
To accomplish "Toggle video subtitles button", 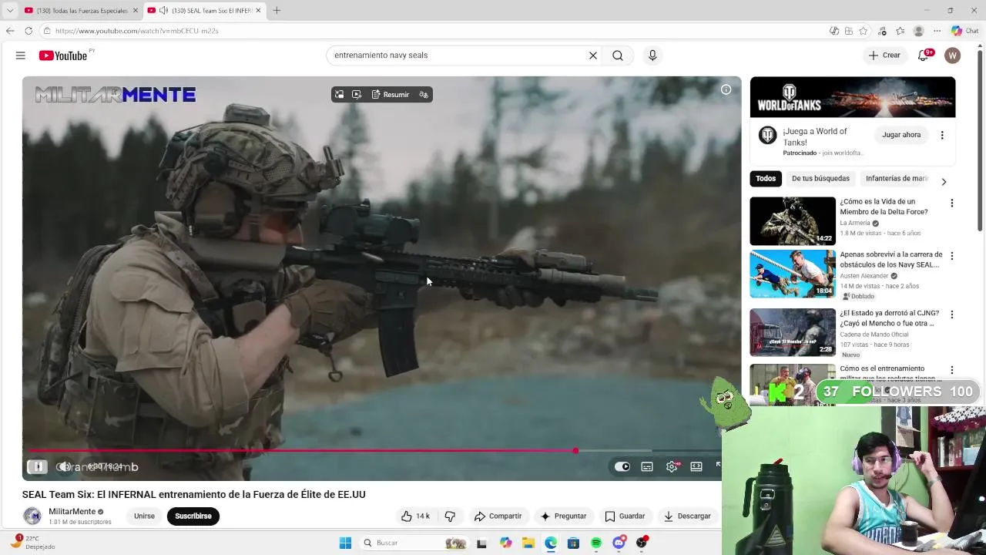I will (x=647, y=466).
